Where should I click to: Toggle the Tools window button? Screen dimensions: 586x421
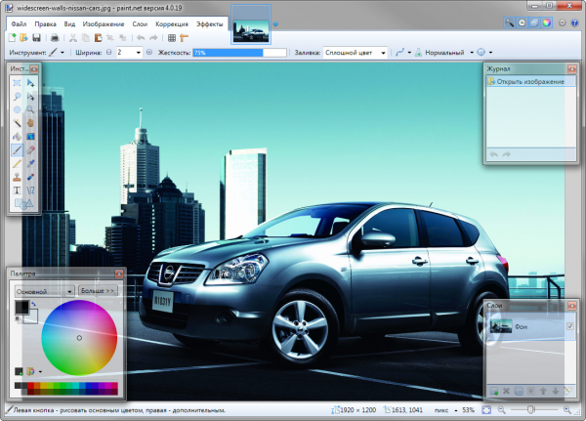tap(509, 22)
